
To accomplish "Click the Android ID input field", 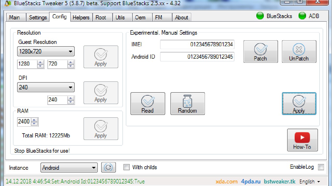I will (197, 57).
